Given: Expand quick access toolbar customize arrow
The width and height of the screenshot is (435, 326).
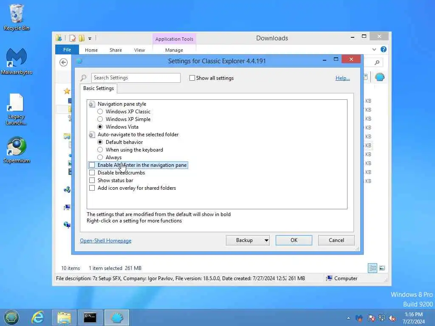Looking at the screenshot, I should click(x=90, y=39).
